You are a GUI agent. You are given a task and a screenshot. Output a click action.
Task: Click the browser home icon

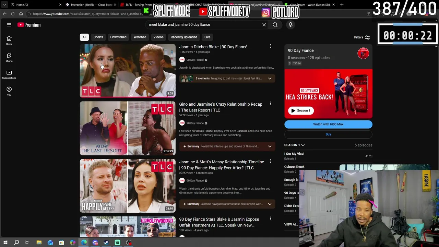pos(21,14)
